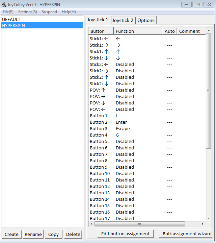Click the Comment column header

tap(191, 31)
